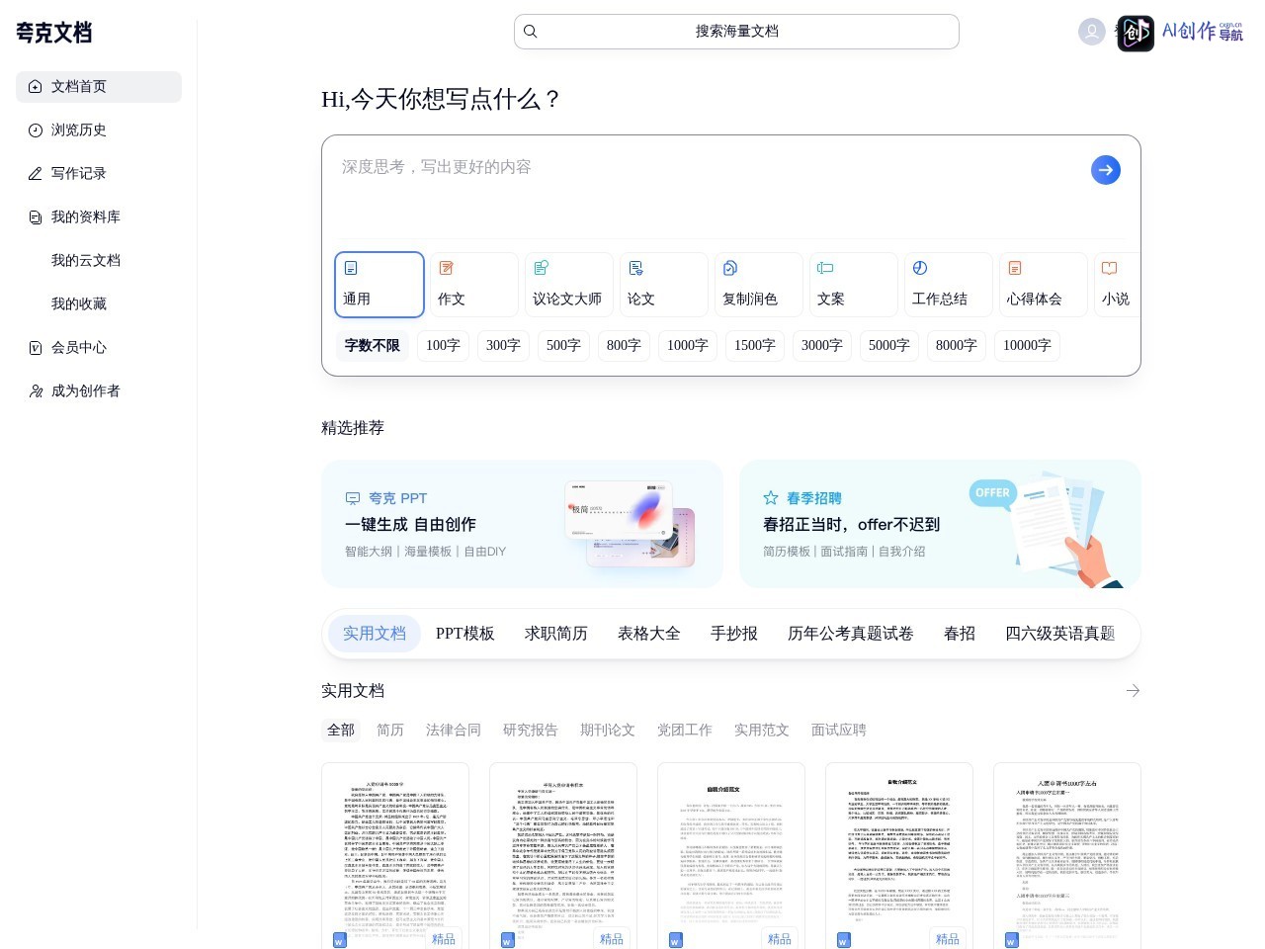Click the 夸克 PPT presentation icon
The width and height of the screenshot is (1265, 949).
353,498
